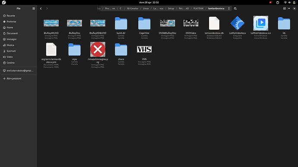
Task: Click Linux in the path bar
Action: pos(146,9)
